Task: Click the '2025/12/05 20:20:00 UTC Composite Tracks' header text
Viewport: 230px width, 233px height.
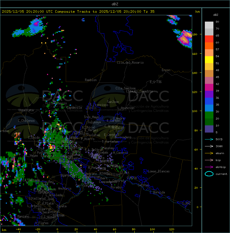Action: [x=46, y=12]
